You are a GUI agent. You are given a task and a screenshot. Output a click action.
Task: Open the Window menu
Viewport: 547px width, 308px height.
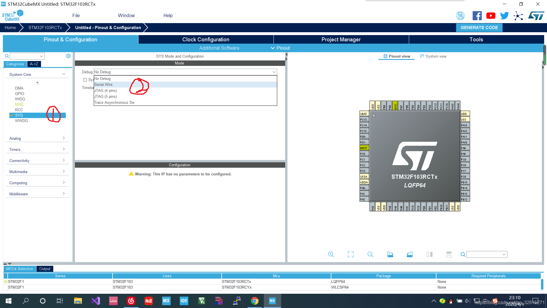126,15
